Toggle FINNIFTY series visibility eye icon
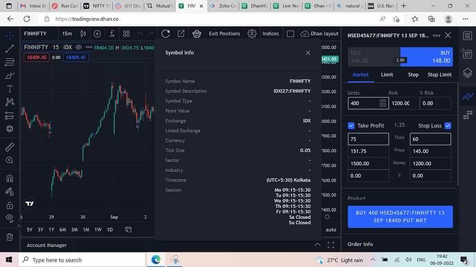 click(79, 47)
